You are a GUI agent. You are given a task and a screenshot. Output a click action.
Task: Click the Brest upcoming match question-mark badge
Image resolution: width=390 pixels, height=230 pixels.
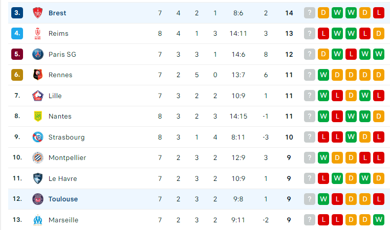(310, 13)
